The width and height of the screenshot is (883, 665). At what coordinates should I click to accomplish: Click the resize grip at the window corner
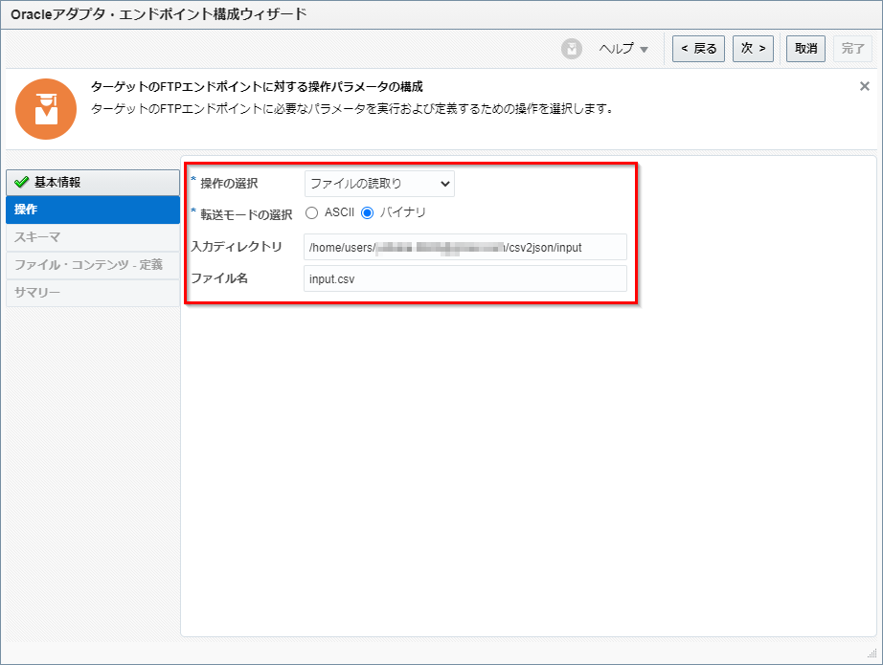[x=872, y=655]
